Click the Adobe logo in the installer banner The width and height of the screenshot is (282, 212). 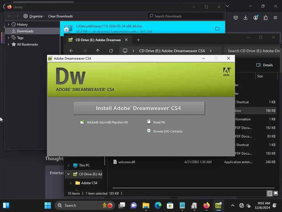(x=227, y=72)
